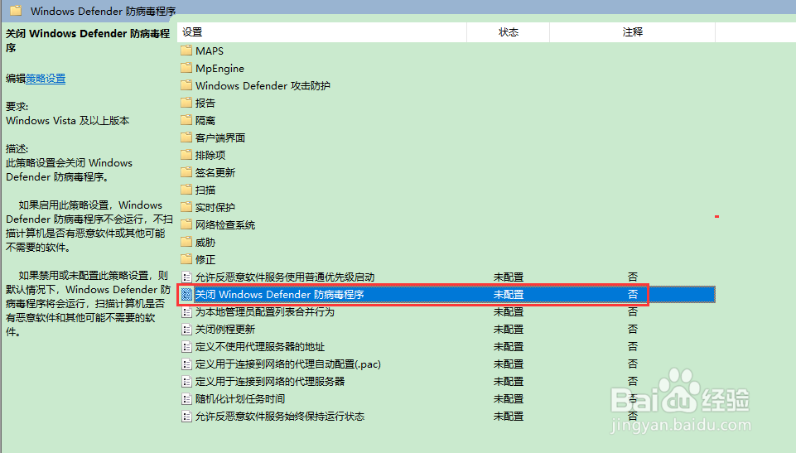This screenshot has height=453, width=796.
Task: Click the 隔离 folder icon
Action: tap(186, 120)
